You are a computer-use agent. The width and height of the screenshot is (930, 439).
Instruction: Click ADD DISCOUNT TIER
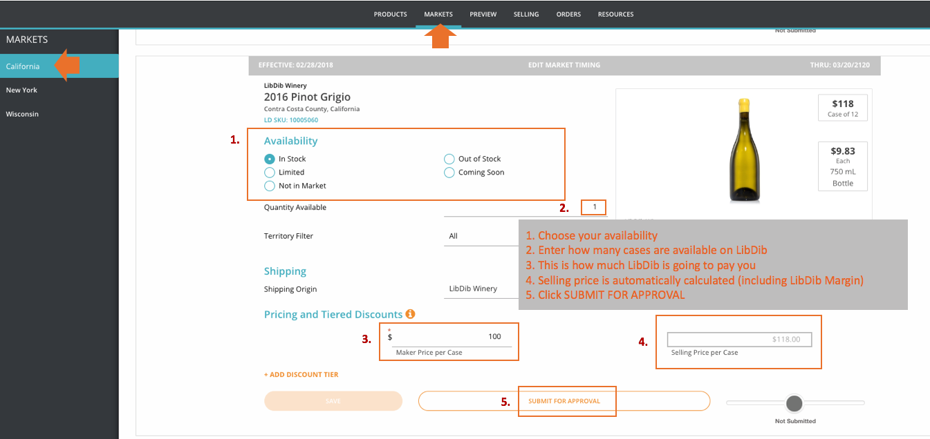[301, 375]
